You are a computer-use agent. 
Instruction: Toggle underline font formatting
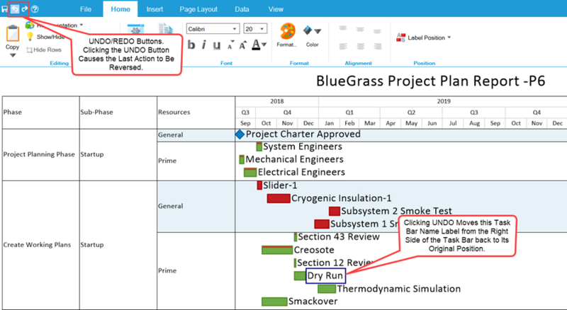click(x=217, y=45)
